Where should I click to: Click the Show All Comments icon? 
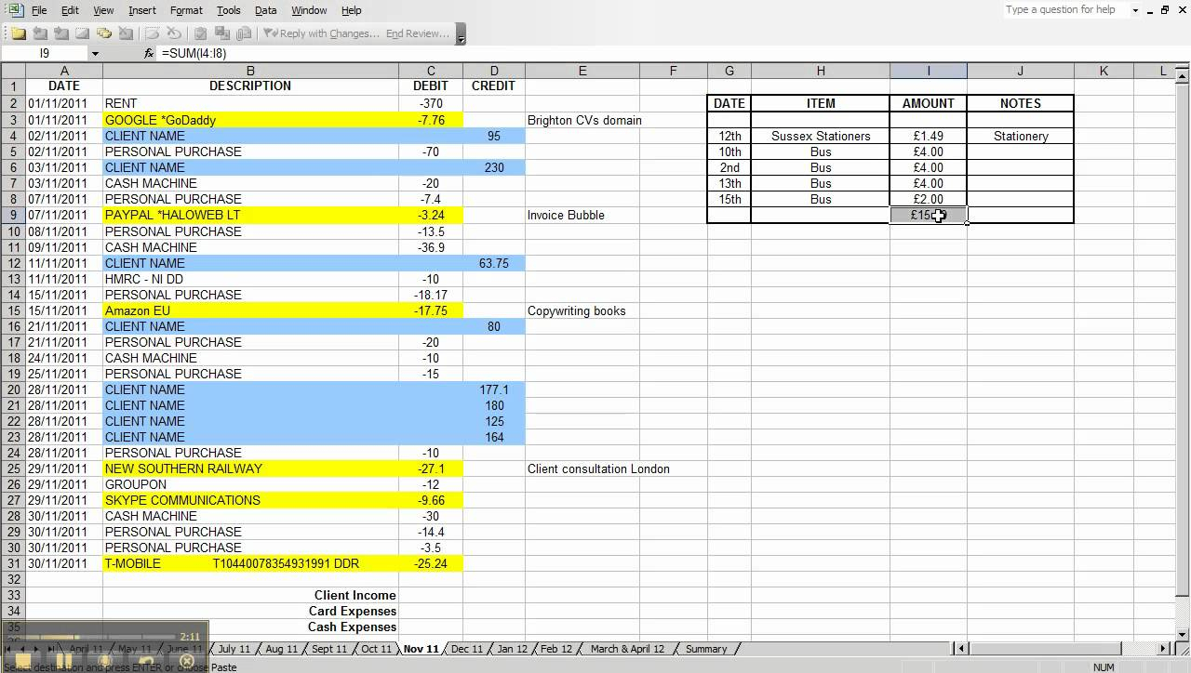[103, 33]
